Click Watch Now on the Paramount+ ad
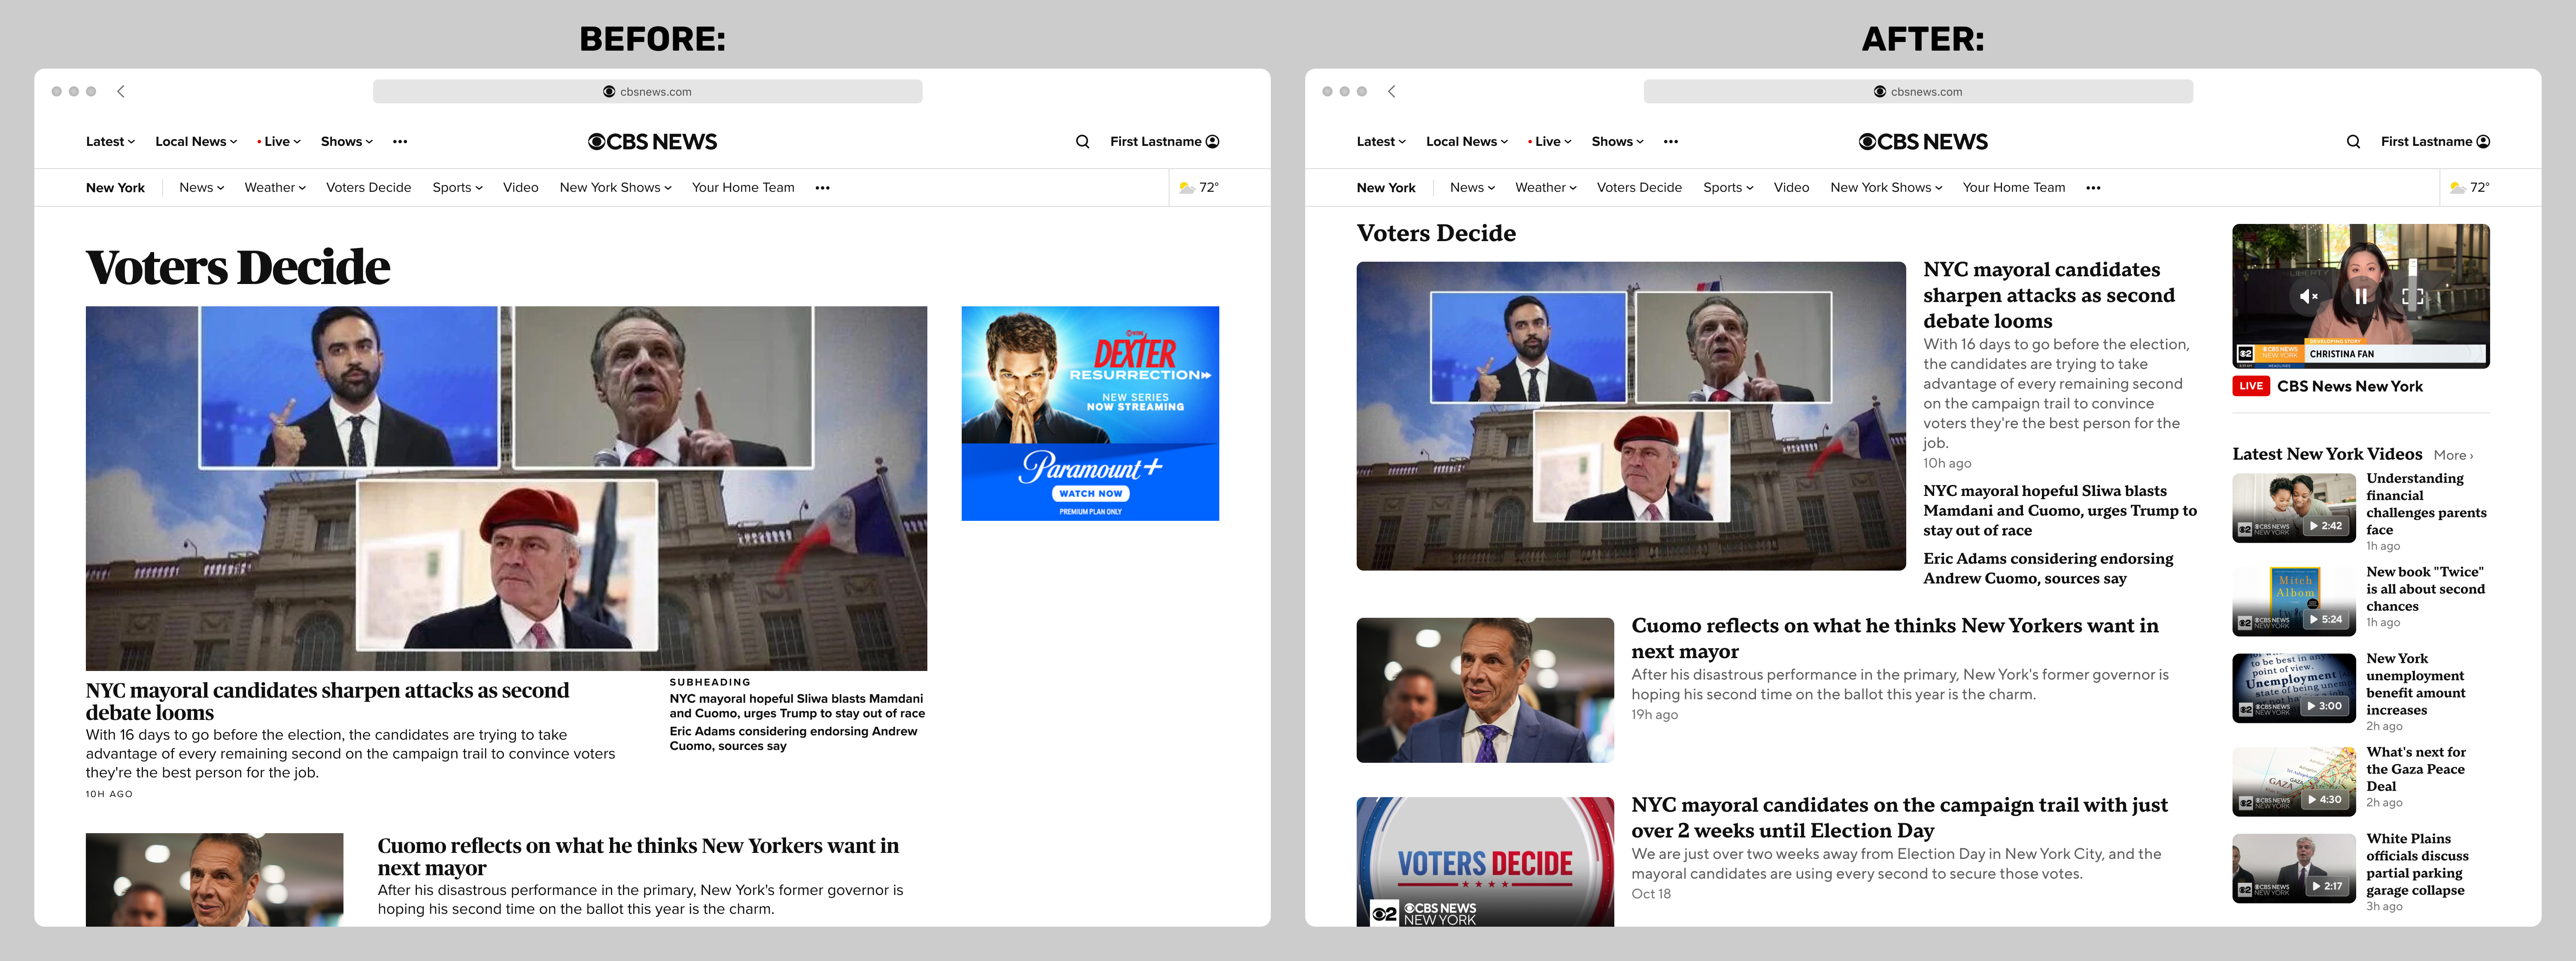Viewport: 2576px width, 961px height. (x=1090, y=493)
